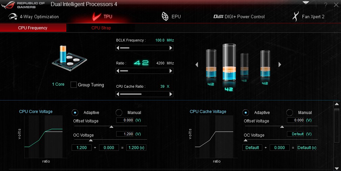The image size is (341, 171).
Task: Click the vertical scrollbar thumb
Action: [x=337, y=125]
